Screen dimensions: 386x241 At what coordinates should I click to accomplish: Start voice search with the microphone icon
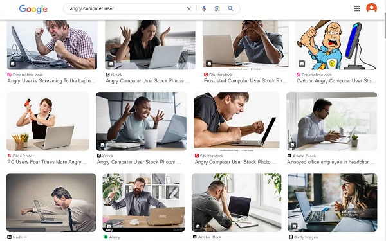pyautogui.click(x=204, y=8)
